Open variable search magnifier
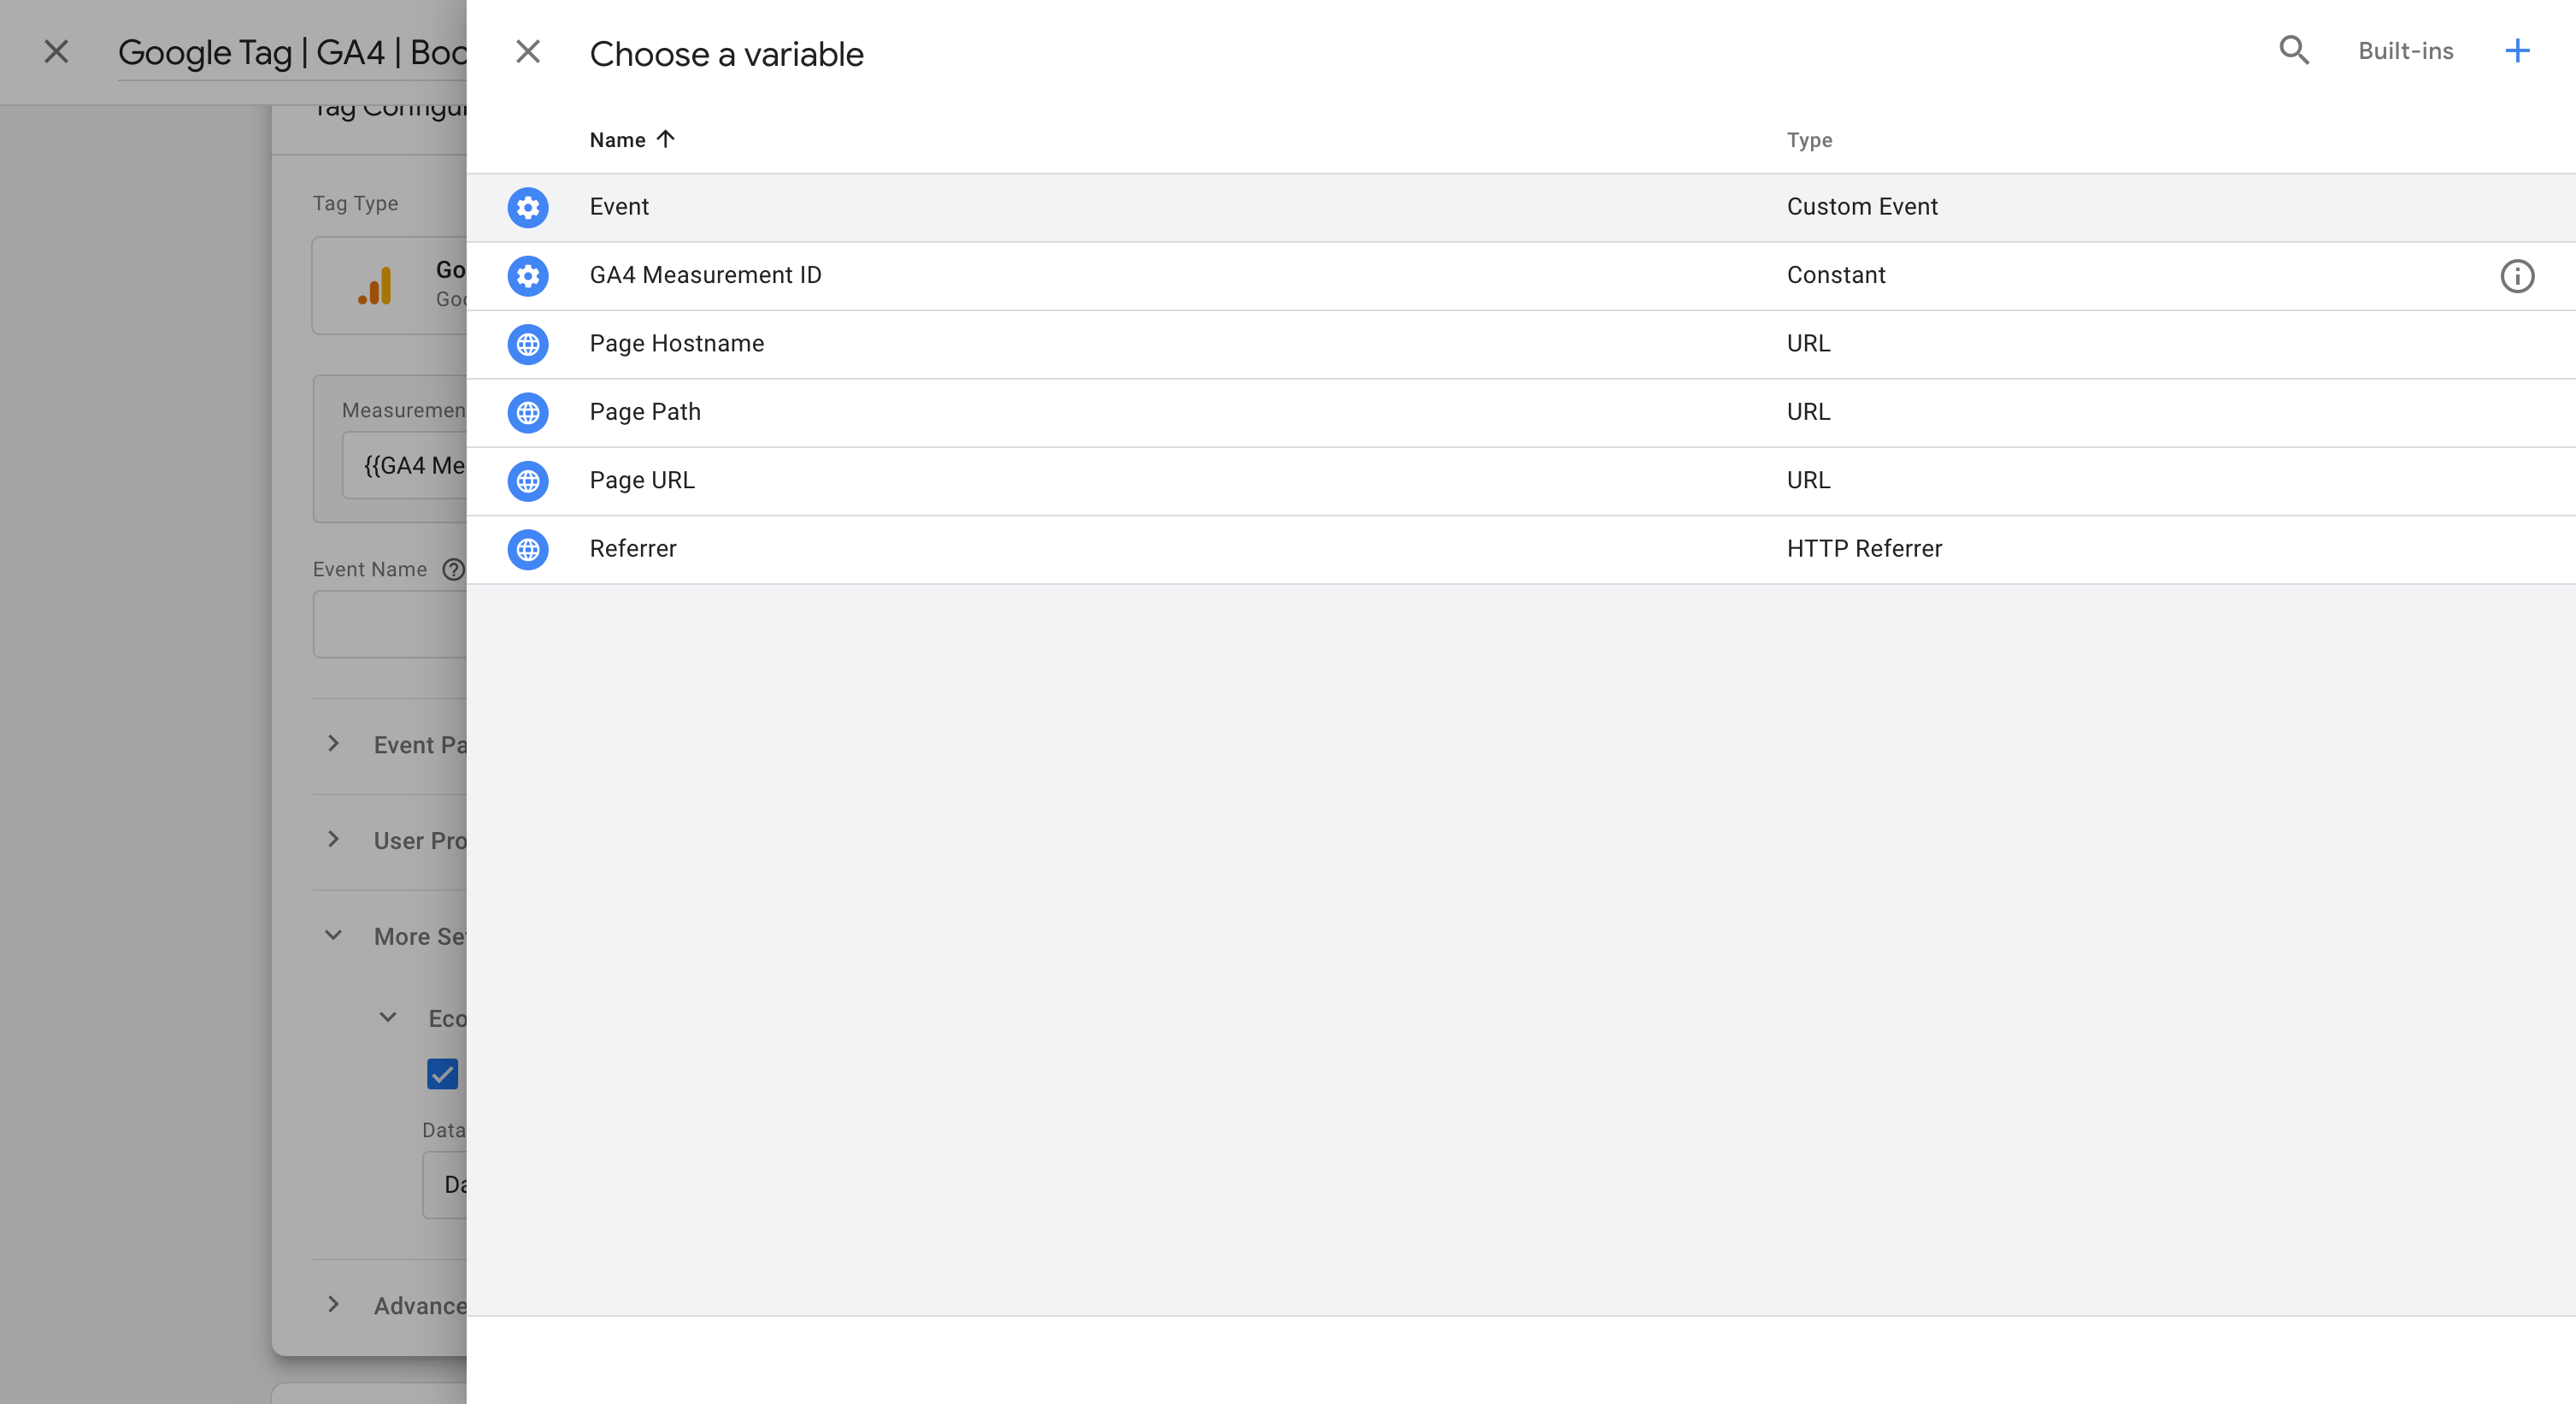Image resolution: width=2576 pixels, height=1404 pixels. 2294,51
